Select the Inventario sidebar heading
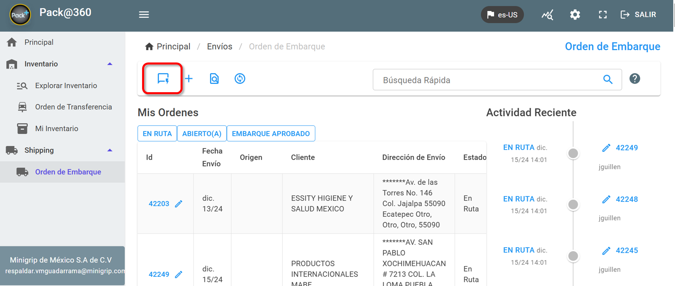 41,64
